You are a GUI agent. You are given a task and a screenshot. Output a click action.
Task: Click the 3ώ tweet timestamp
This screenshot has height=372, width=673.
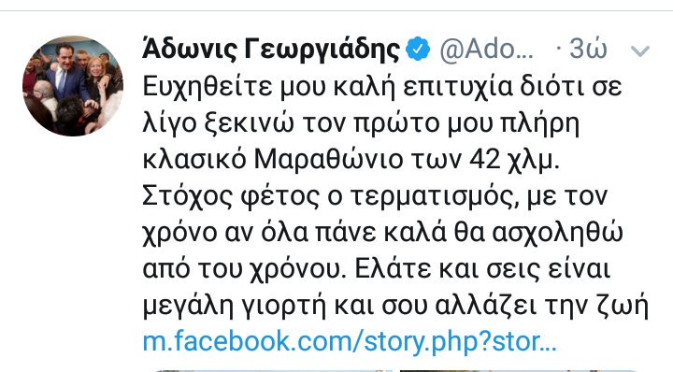[589, 49]
